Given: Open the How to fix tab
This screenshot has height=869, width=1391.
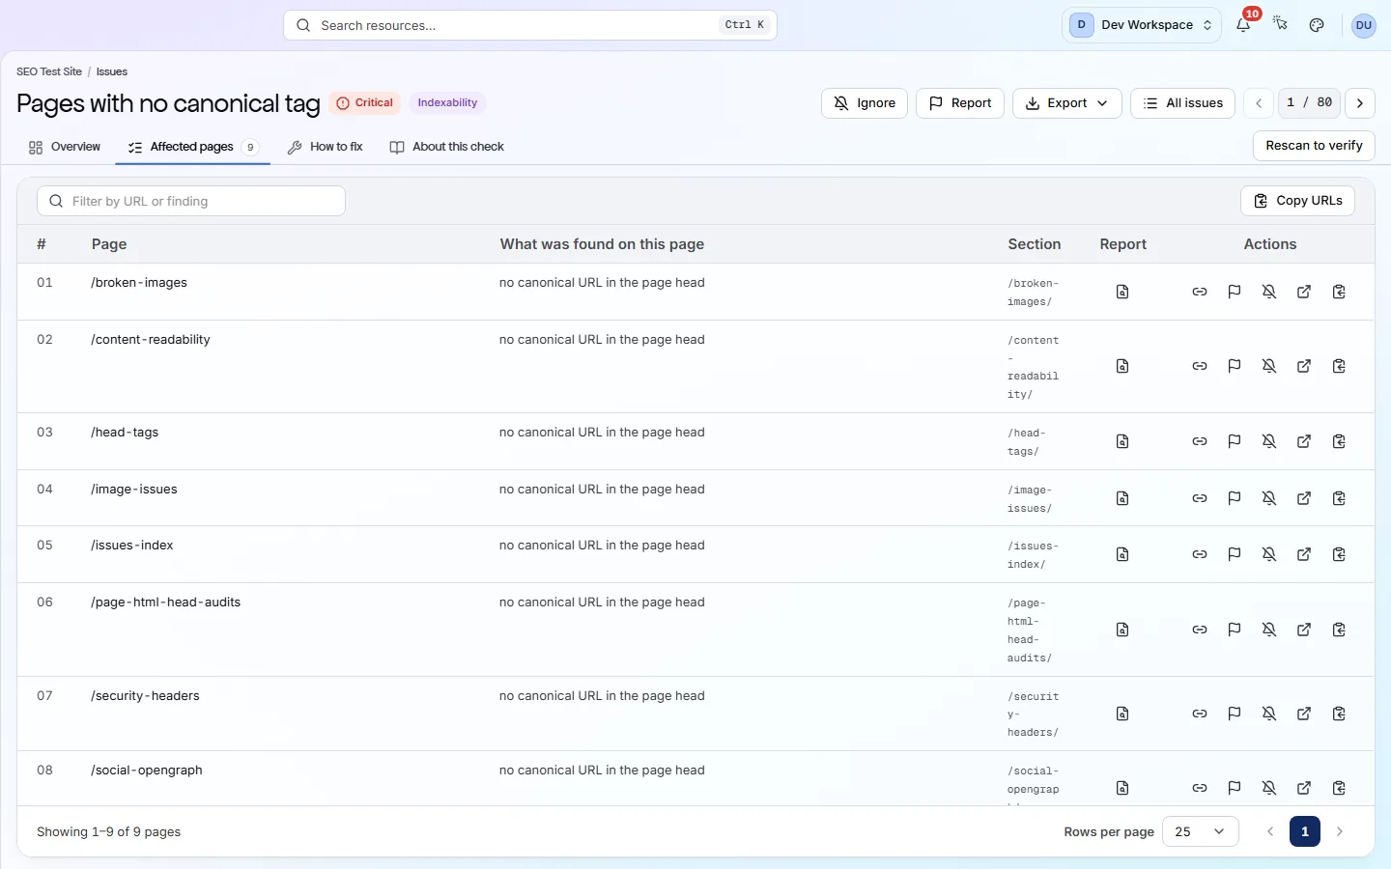Looking at the screenshot, I should tap(325, 147).
